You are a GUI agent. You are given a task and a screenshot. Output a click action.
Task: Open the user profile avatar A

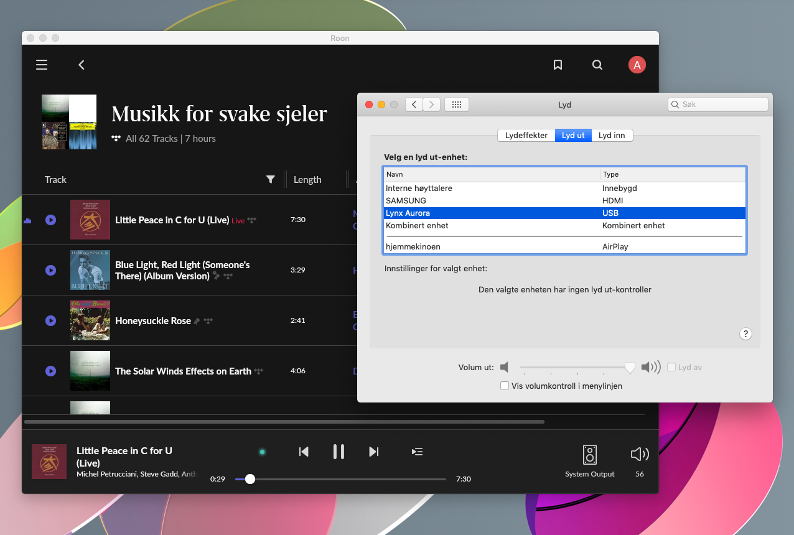(x=637, y=65)
